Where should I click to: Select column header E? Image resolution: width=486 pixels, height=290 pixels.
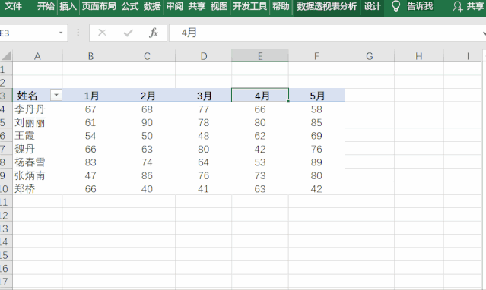coord(260,56)
